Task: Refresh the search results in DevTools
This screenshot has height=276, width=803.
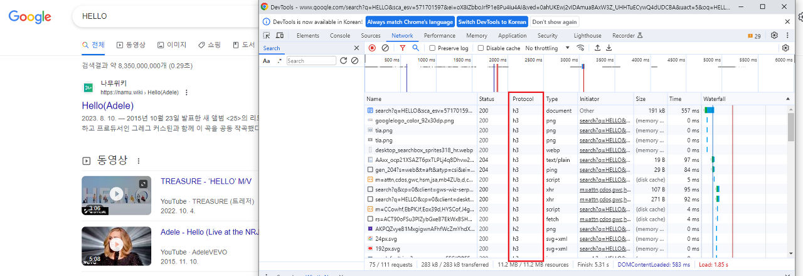Action: click(x=343, y=61)
